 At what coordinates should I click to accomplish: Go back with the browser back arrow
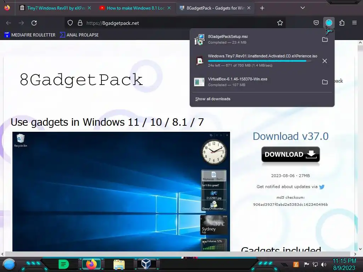[9, 23]
